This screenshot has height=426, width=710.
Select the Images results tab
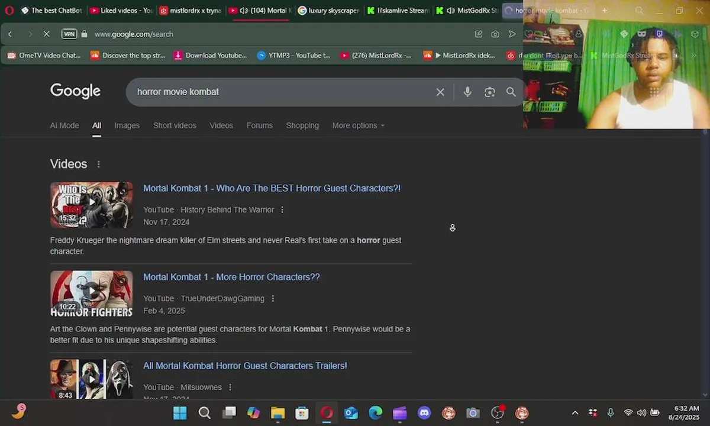click(x=127, y=125)
